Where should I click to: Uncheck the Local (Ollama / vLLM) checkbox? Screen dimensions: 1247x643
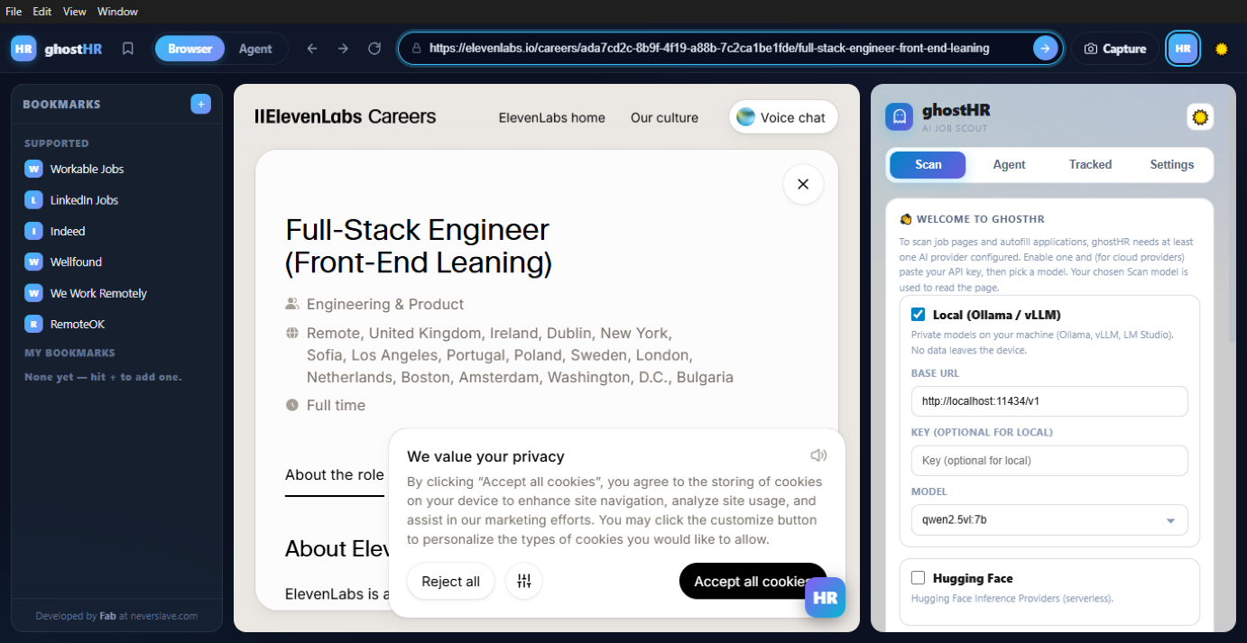919,315
